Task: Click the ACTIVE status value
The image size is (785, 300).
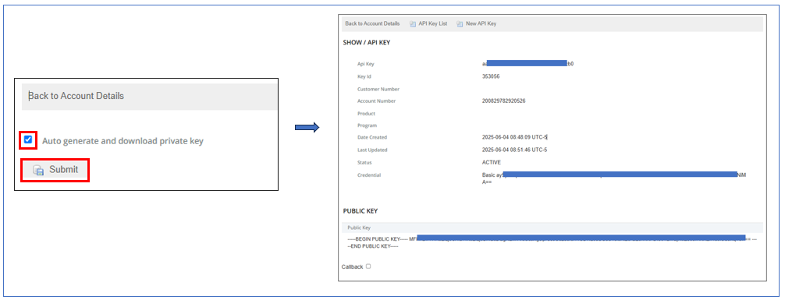Action: coord(491,163)
